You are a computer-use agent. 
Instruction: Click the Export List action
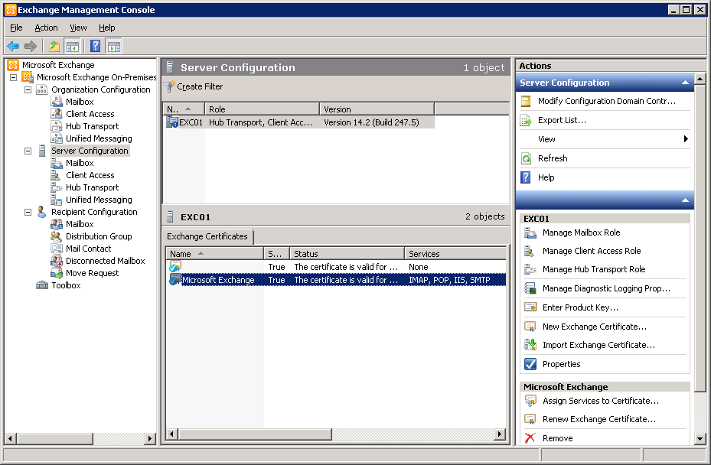(x=563, y=120)
